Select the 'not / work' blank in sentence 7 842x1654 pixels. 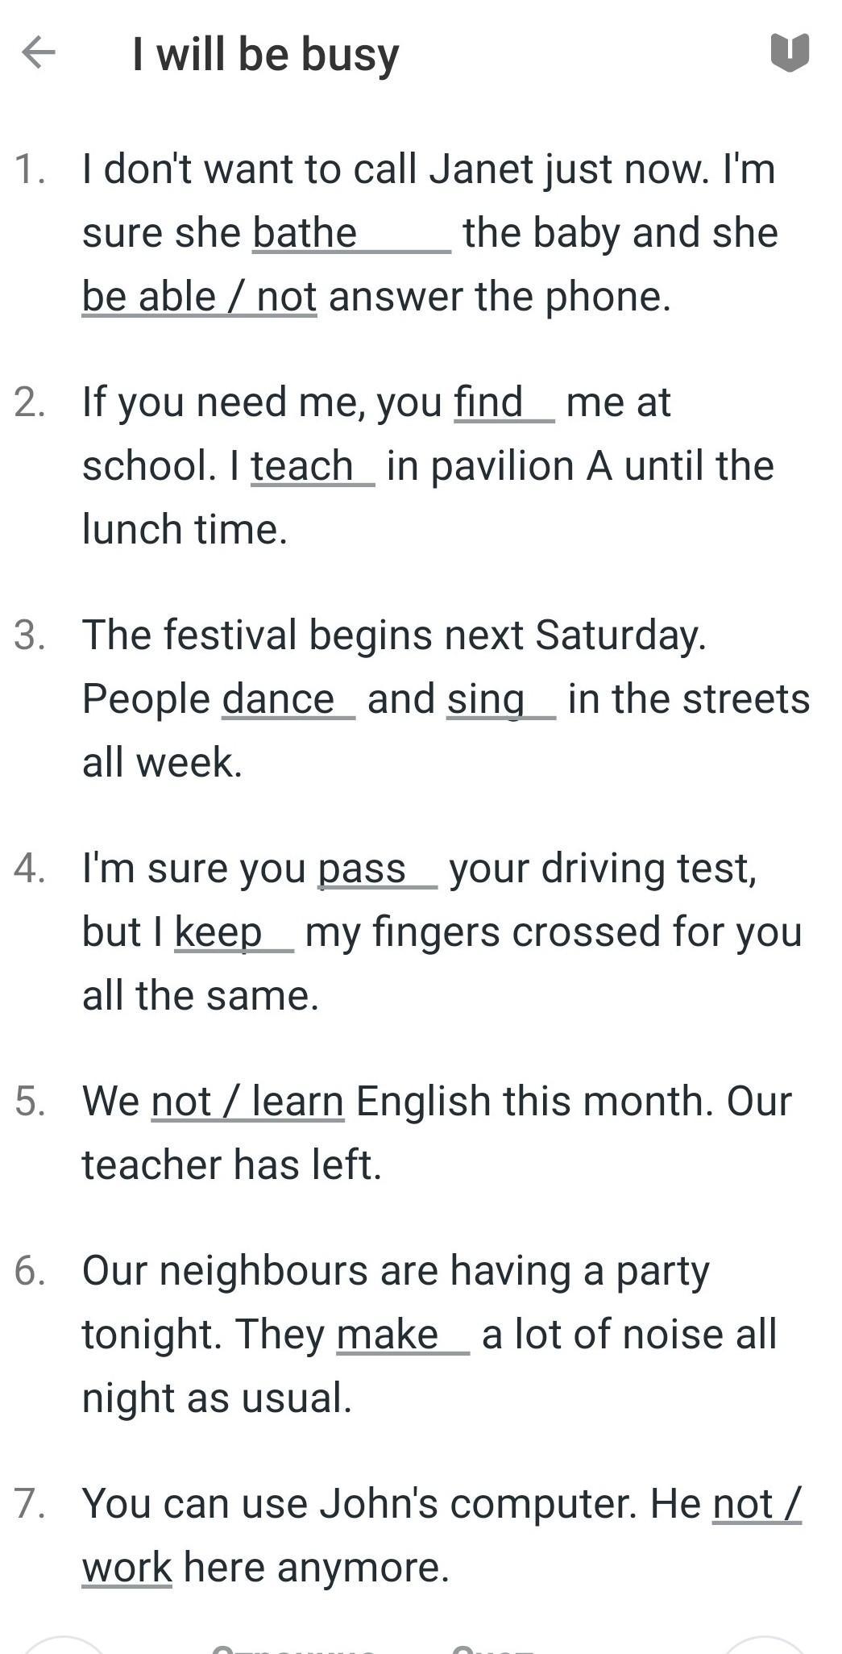coord(757,1504)
